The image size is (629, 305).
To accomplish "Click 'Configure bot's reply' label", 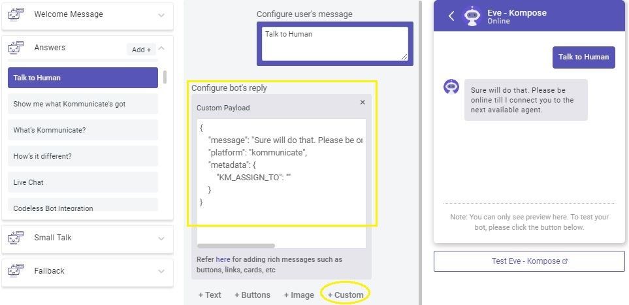I will tap(229, 88).
